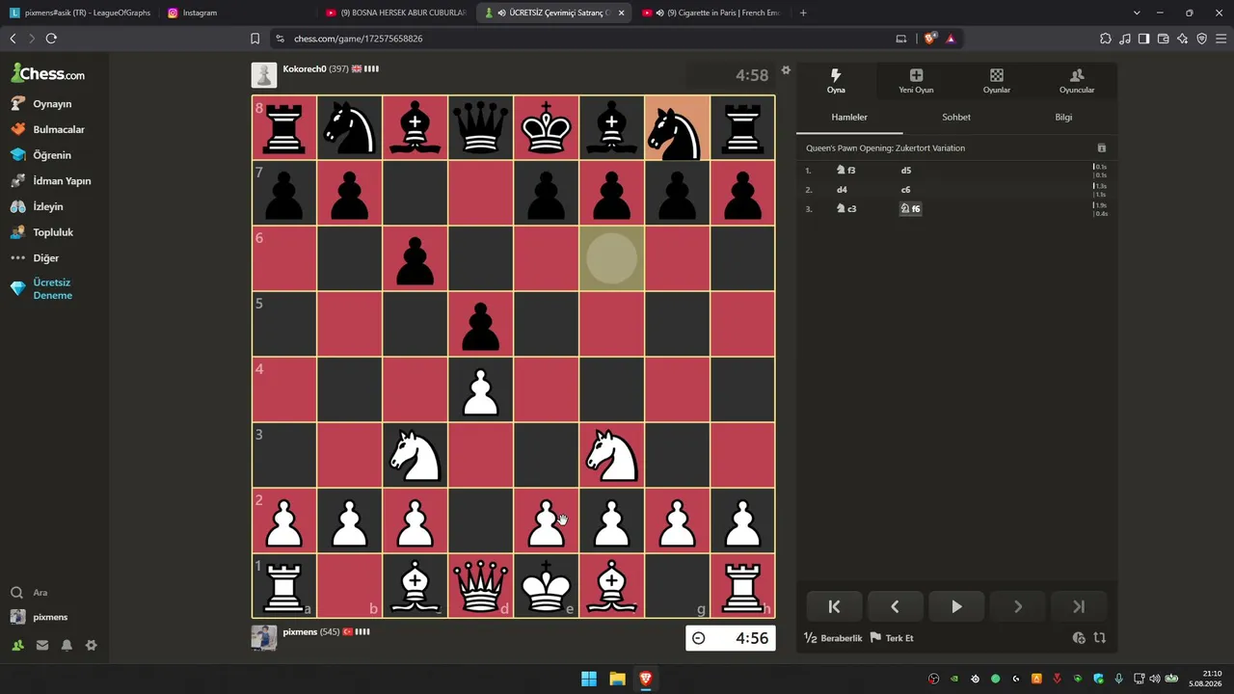Open the Topluluk community section
Viewport: 1234px width, 694px height.
pyautogui.click(x=54, y=232)
